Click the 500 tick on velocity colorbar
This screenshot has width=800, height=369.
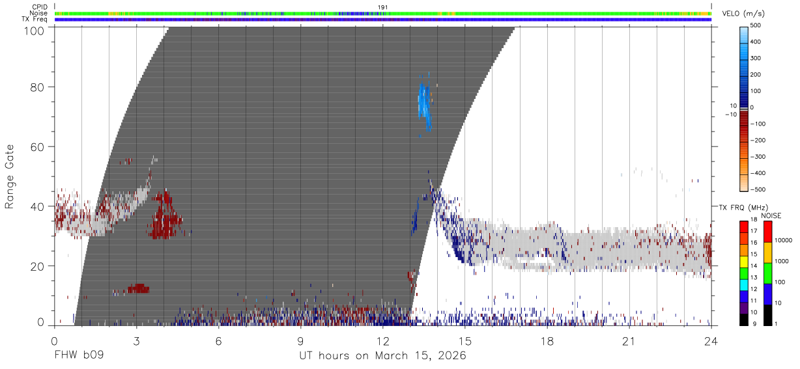point(756,25)
